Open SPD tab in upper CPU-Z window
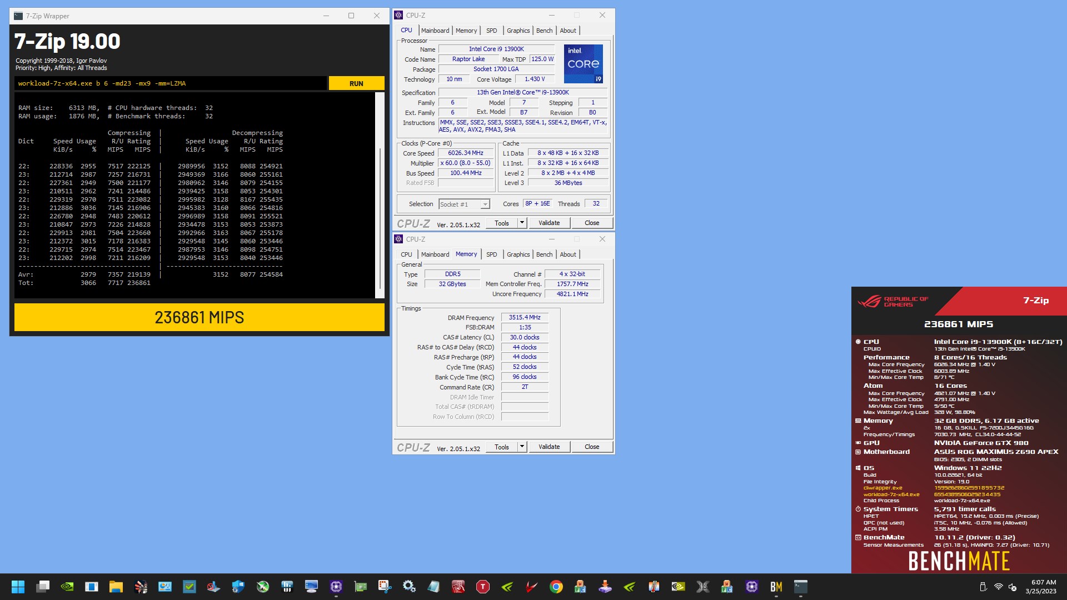 tap(491, 31)
